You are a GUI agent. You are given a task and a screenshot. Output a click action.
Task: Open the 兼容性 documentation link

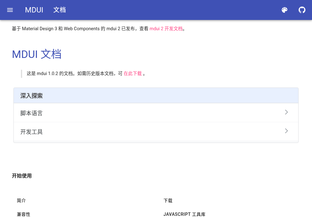coord(23,214)
